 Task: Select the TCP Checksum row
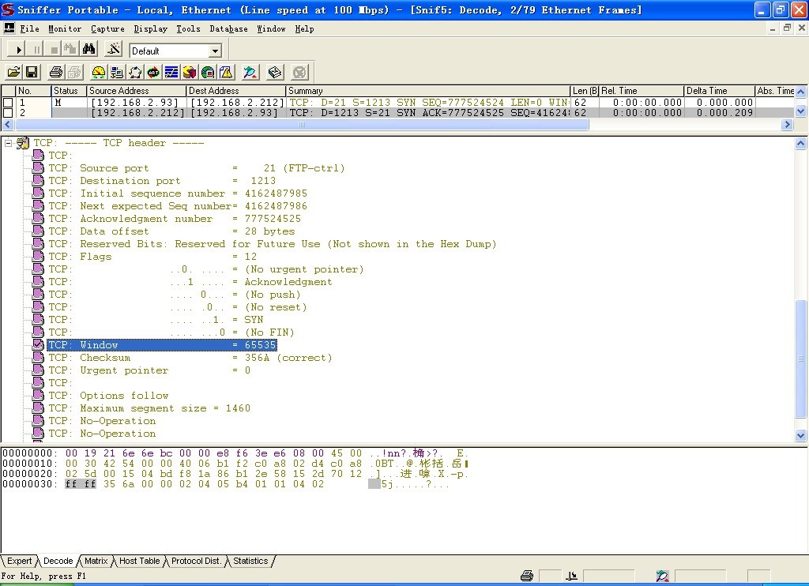[x=190, y=358]
